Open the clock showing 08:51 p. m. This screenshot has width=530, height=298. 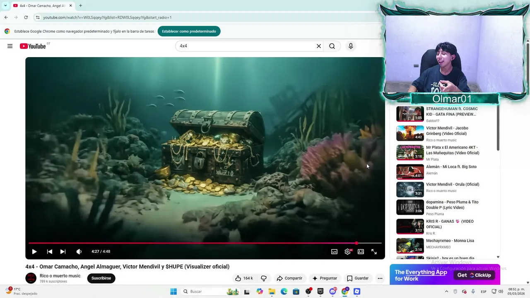click(516, 291)
